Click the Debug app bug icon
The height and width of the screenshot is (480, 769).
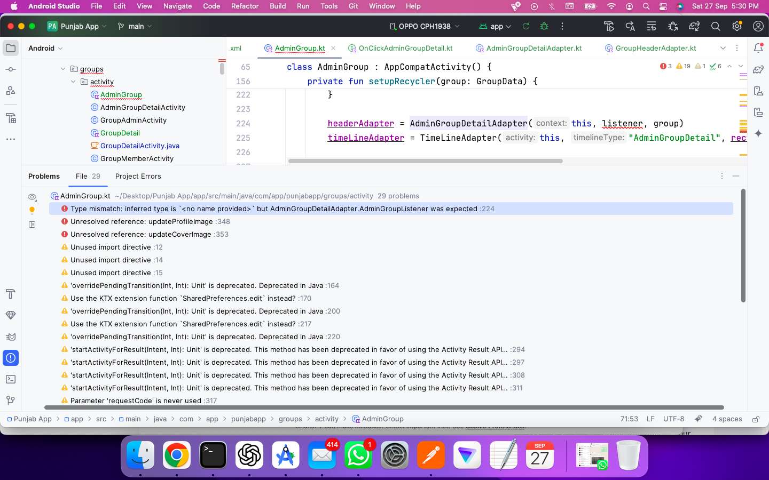(544, 26)
